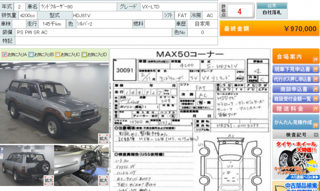Enlarge the rear view car photo
The height and width of the screenshot is (191, 320).
click(49, 180)
